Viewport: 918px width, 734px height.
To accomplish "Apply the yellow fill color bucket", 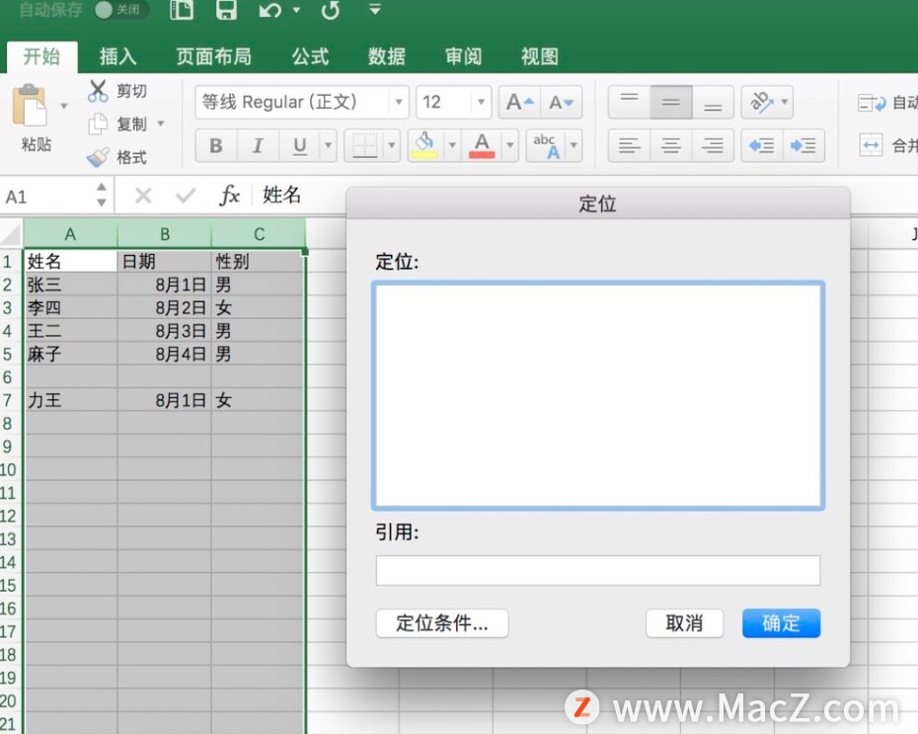I will coord(425,144).
